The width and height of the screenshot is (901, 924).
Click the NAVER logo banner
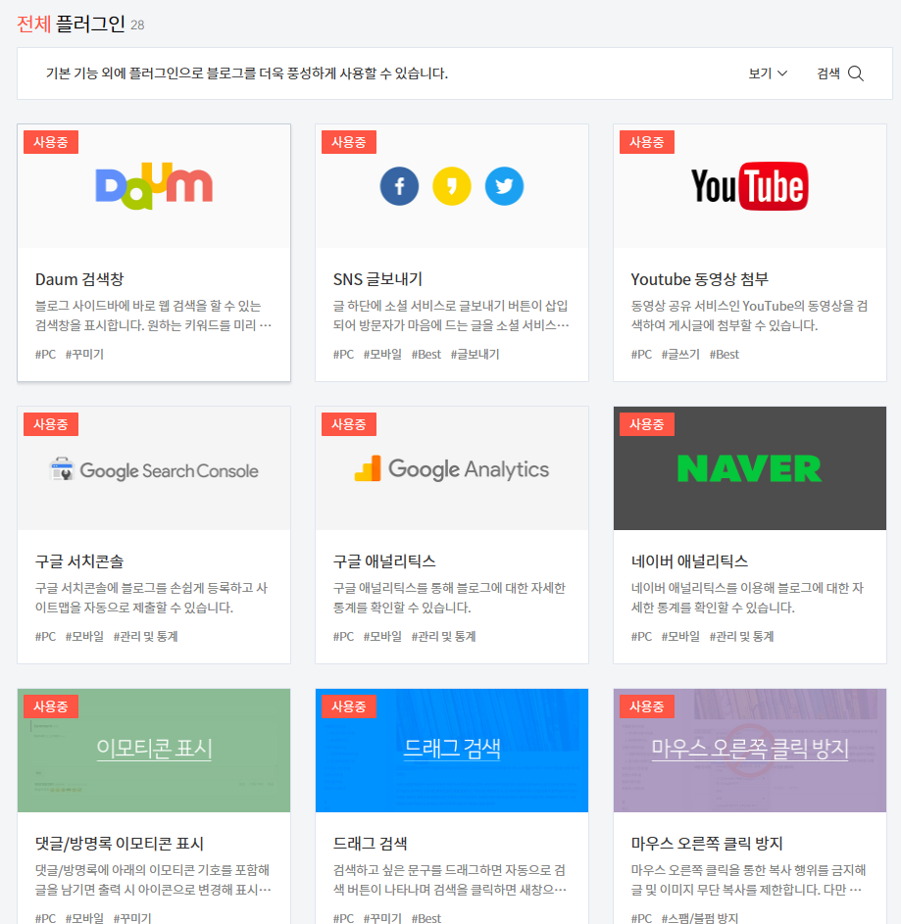[x=749, y=468]
